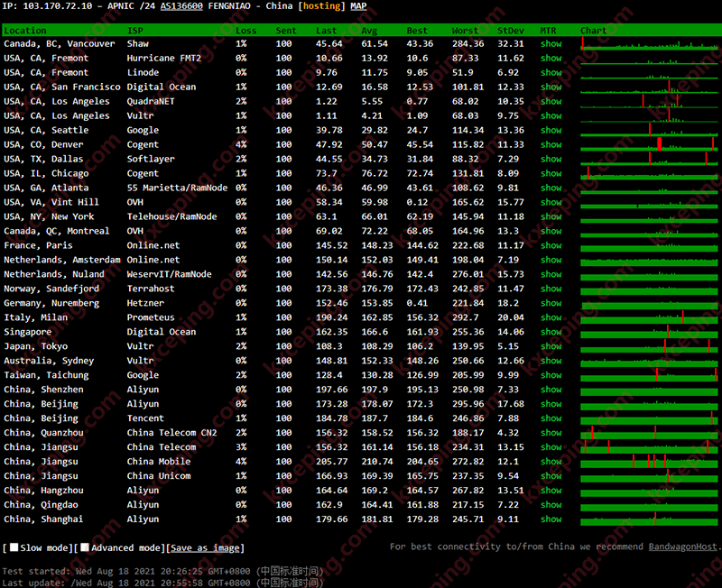
Task: Show MTR for Amsterdam Online.net row
Action: [x=551, y=260]
